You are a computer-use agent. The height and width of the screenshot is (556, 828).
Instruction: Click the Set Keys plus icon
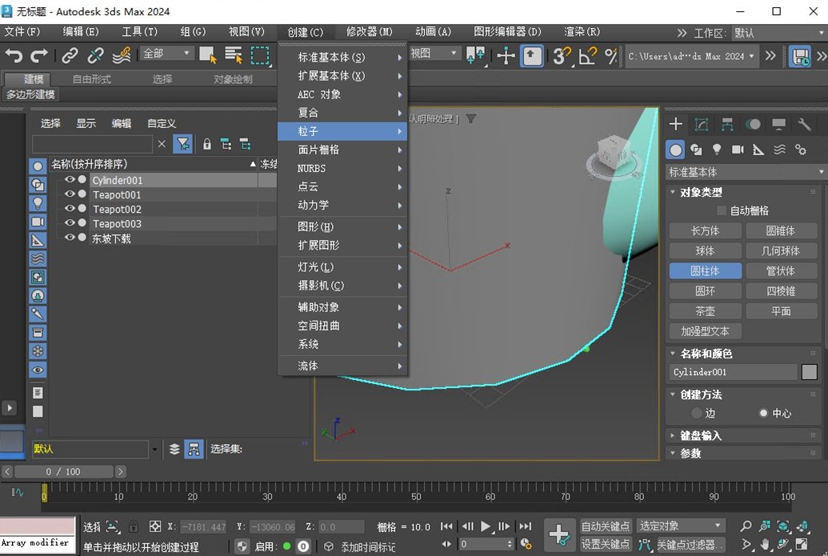pos(559,534)
